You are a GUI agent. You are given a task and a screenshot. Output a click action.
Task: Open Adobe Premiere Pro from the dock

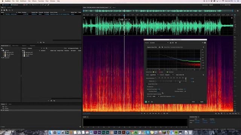(x=95, y=132)
